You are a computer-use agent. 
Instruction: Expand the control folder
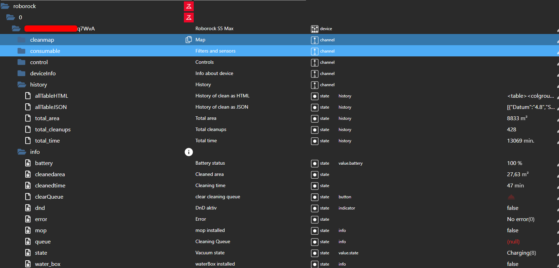(21, 62)
